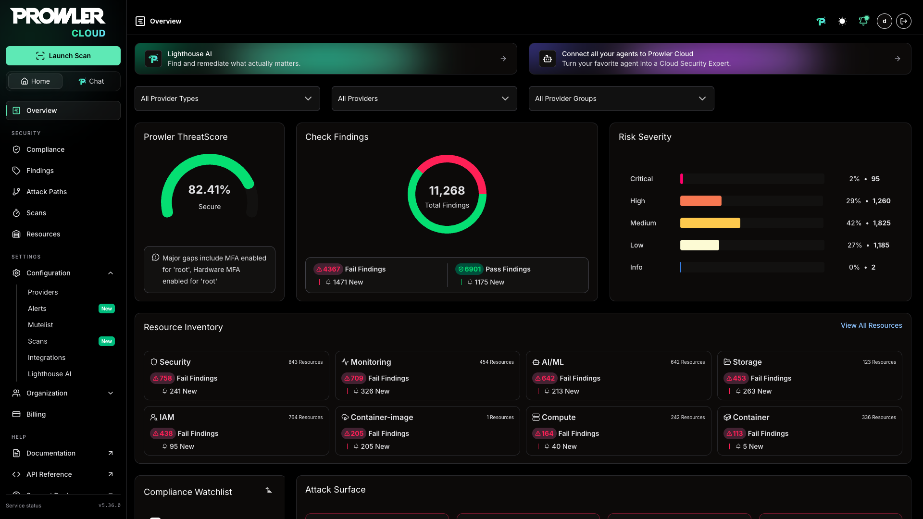923x519 pixels.
Task: Click the Overview page header icon
Action: point(140,21)
